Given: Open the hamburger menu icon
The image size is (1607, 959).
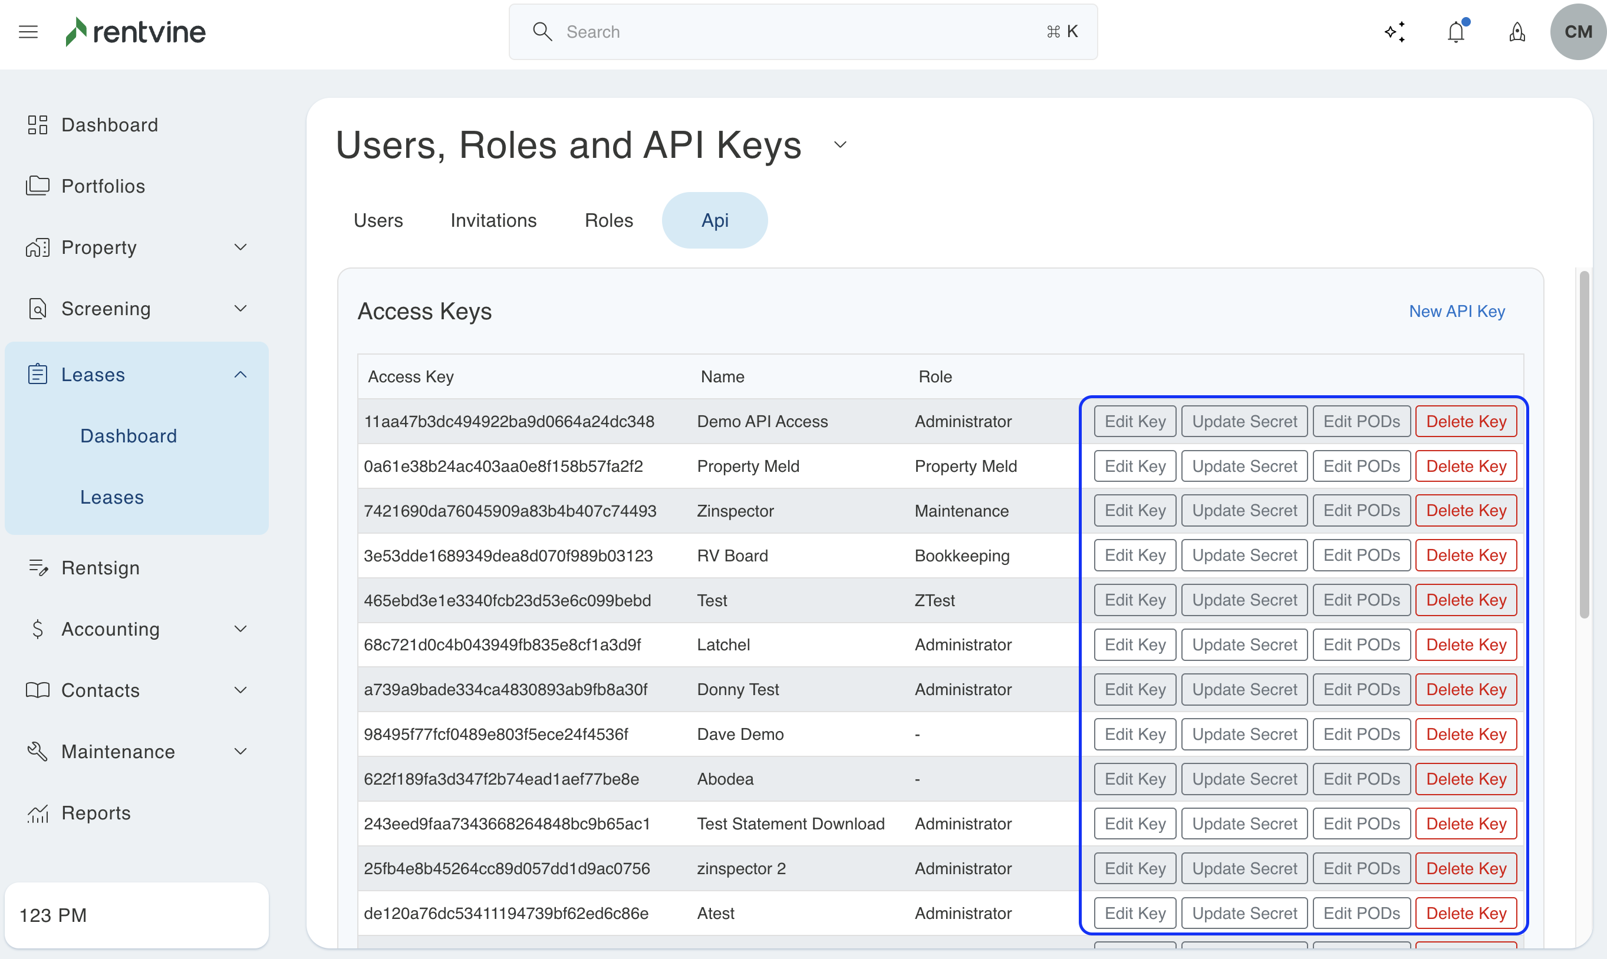Looking at the screenshot, I should (x=28, y=32).
